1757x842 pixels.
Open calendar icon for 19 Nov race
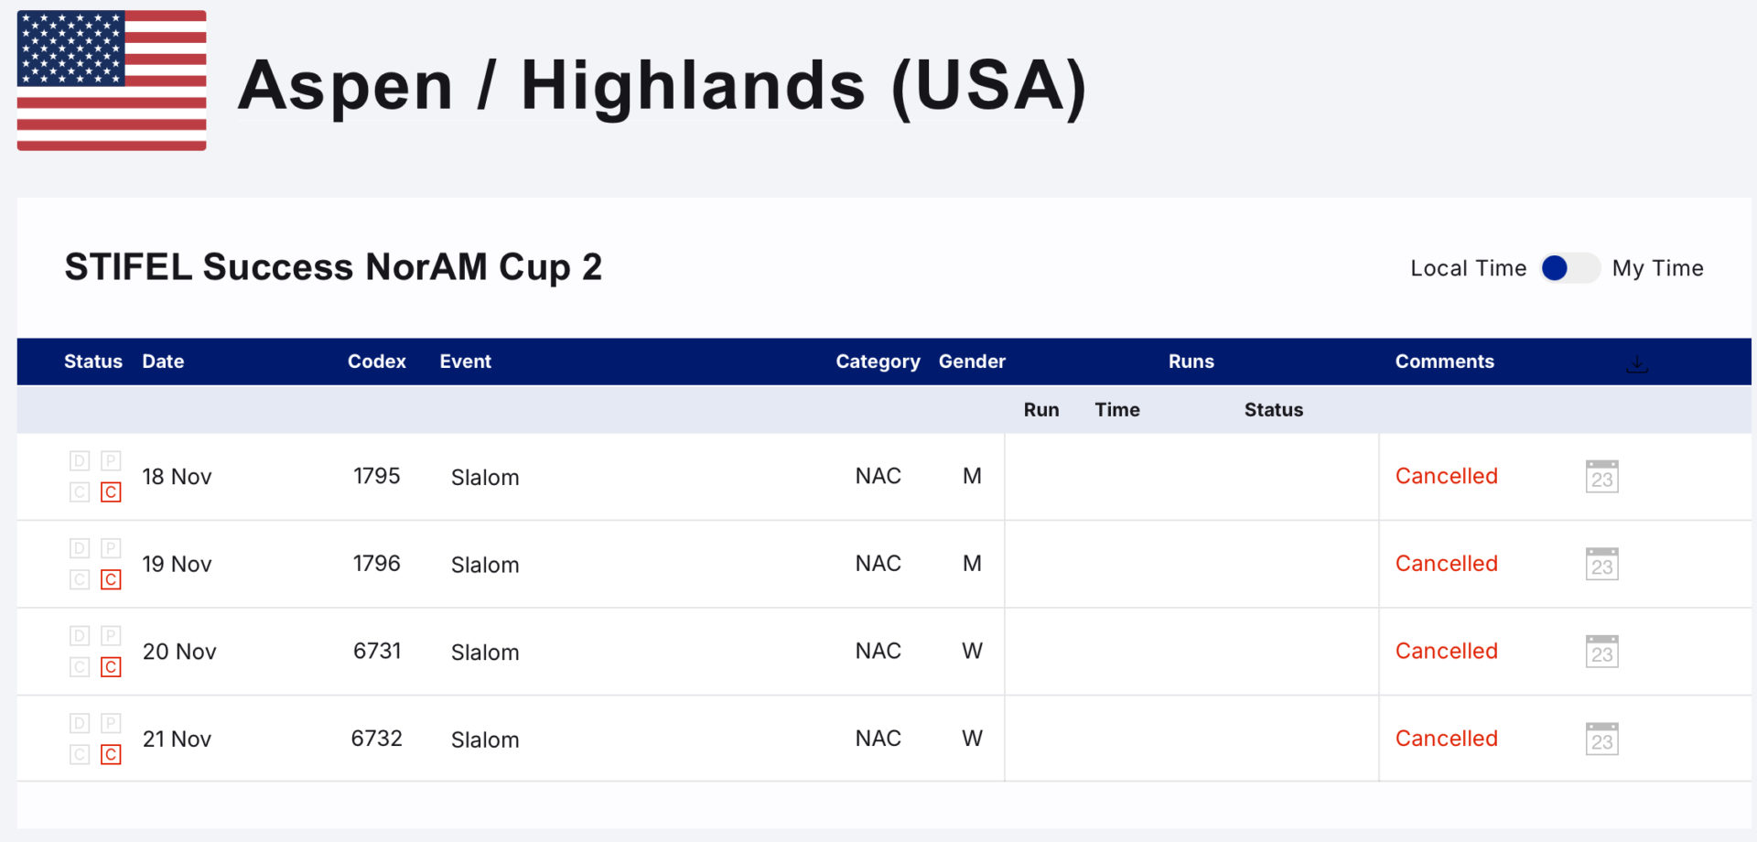(x=1601, y=564)
